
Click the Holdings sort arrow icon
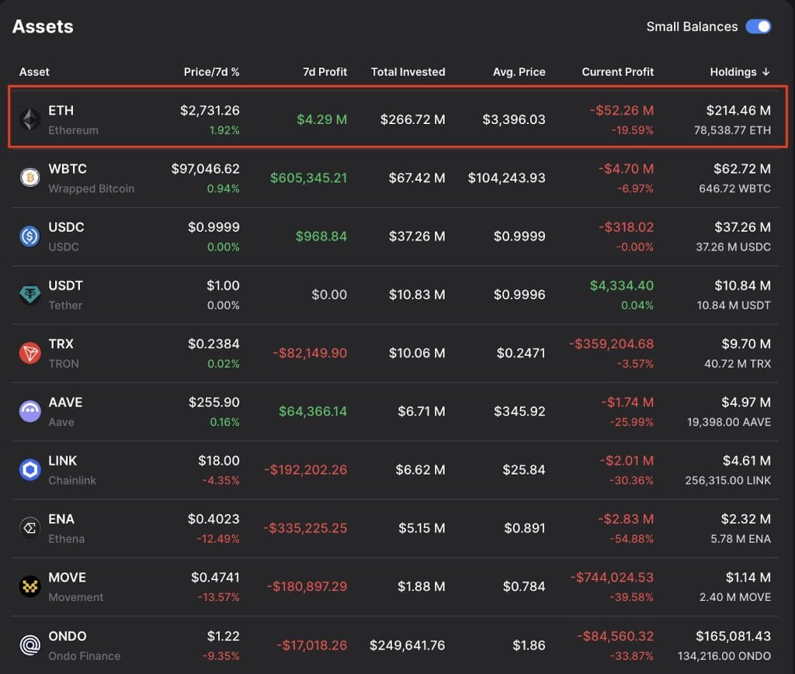click(765, 72)
